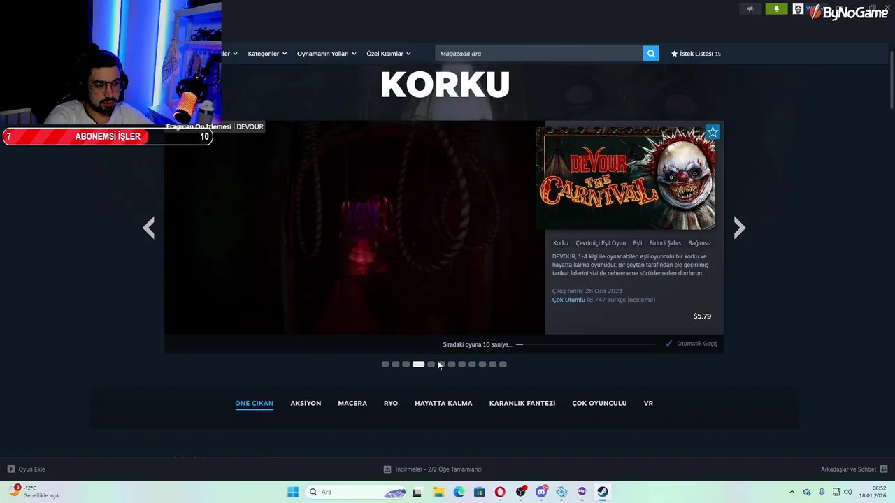
Task: Click the $5.79 price label
Action: 702,316
